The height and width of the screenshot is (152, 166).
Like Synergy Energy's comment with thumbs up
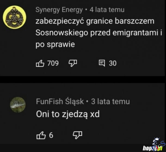click(x=40, y=63)
